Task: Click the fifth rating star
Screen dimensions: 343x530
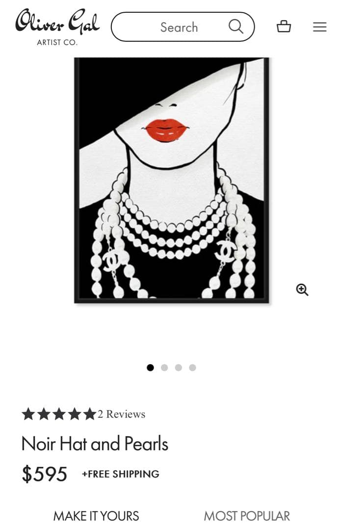Action: [x=89, y=414]
